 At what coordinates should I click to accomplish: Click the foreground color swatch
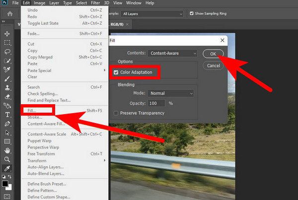tap(5, 183)
